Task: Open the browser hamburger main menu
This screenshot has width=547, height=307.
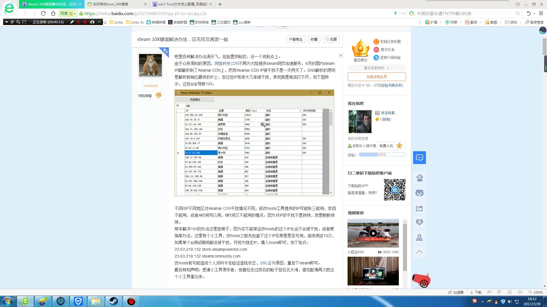Action: tap(541, 13)
